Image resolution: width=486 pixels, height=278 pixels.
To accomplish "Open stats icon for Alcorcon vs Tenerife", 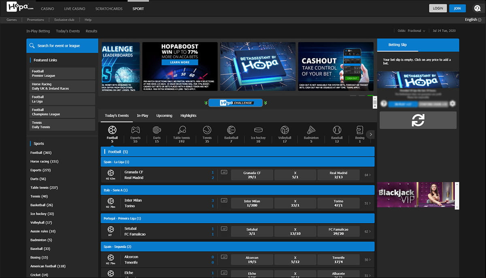I will click(224, 257).
